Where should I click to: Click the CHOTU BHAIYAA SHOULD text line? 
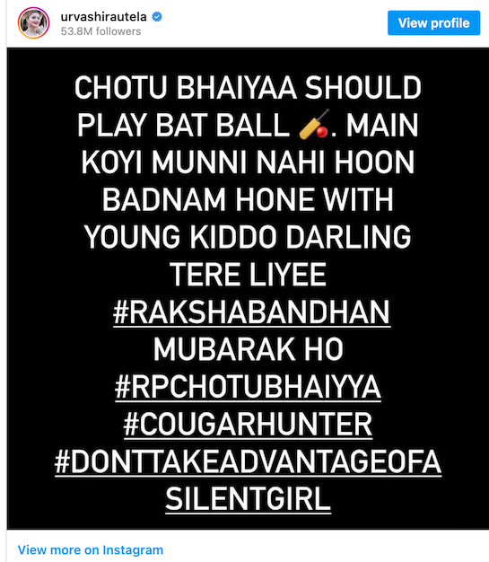[248, 88]
